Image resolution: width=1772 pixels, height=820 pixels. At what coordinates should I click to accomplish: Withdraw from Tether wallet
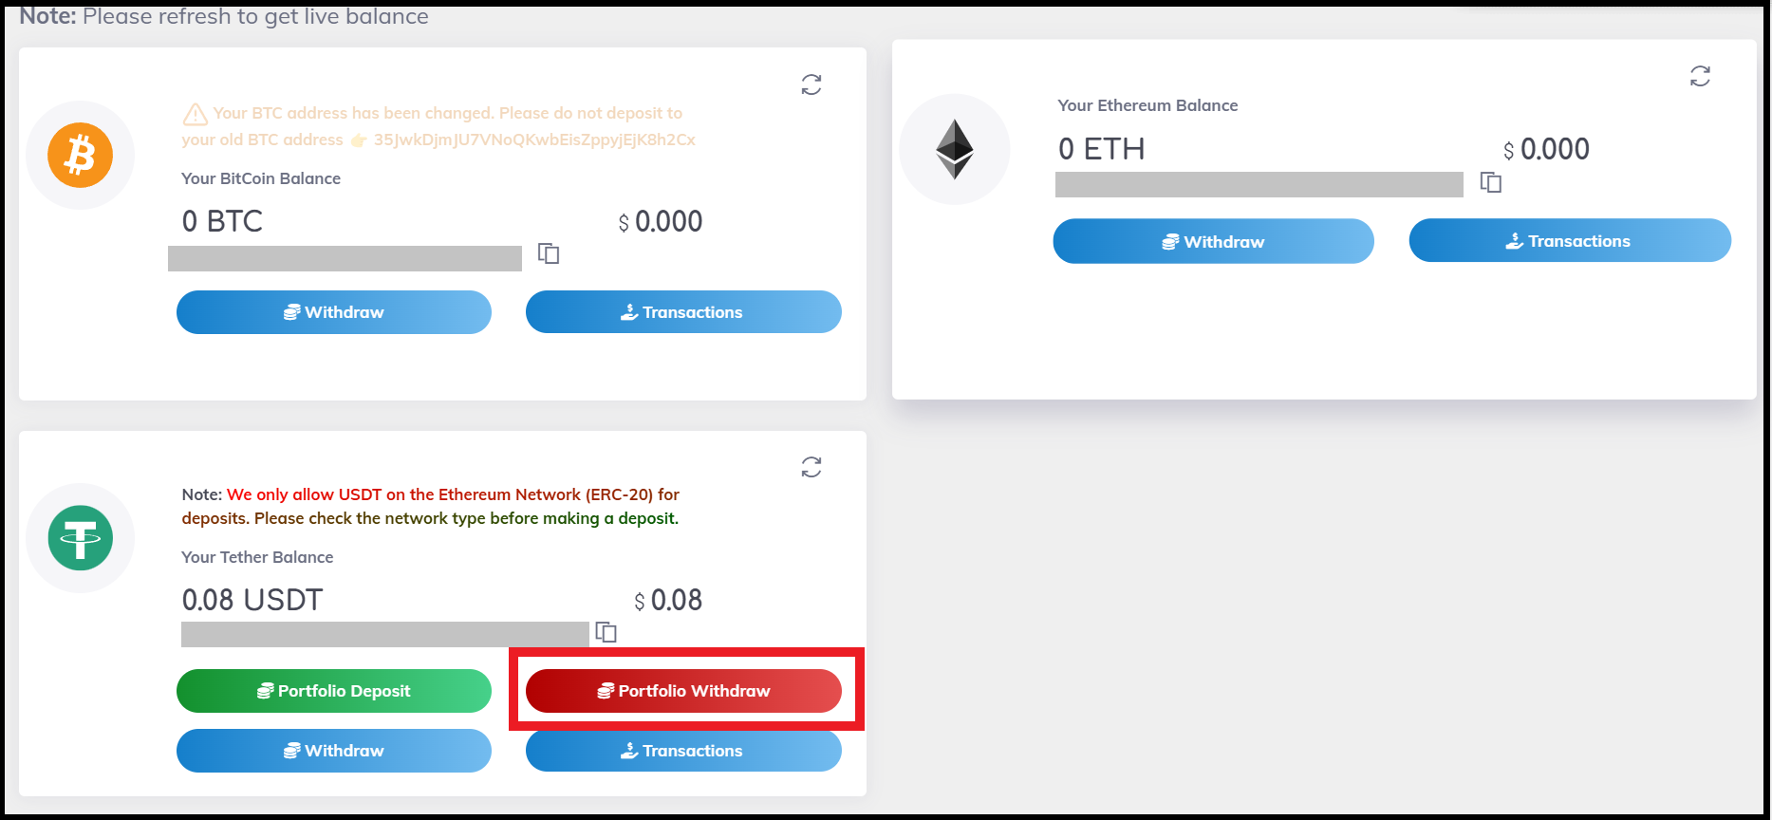(x=334, y=751)
